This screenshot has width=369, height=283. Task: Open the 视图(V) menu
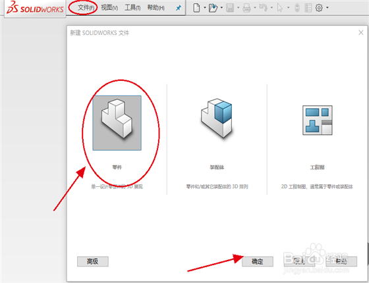[109, 8]
